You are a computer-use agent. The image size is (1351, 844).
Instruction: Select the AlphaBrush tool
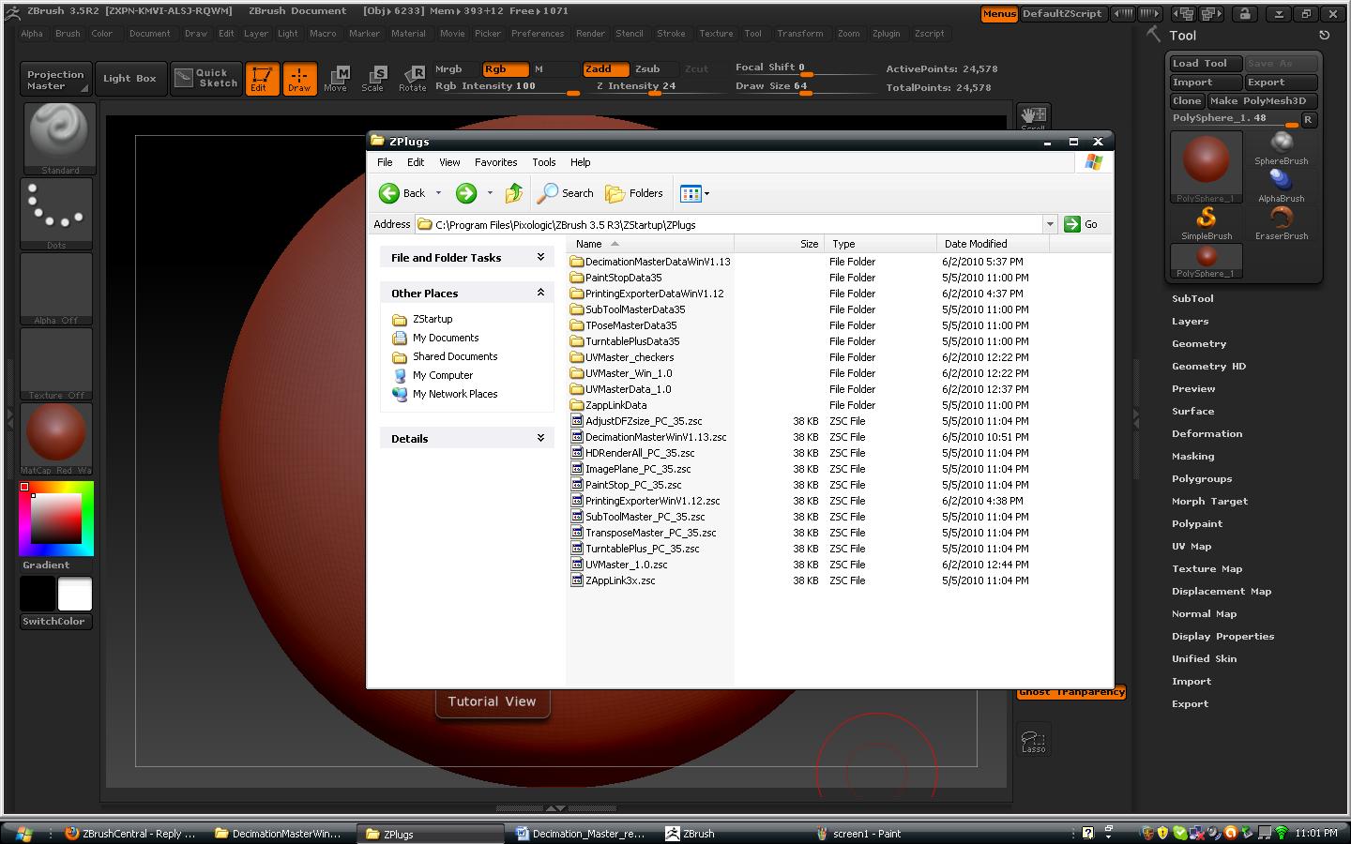point(1282,186)
